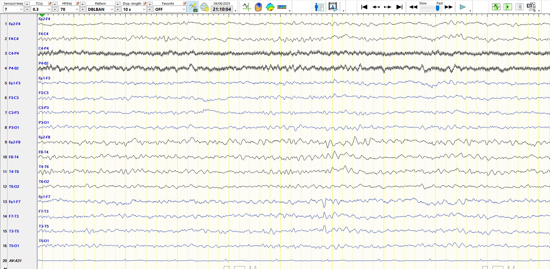Click the green triangle marker on the timeline

click(42, 15)
